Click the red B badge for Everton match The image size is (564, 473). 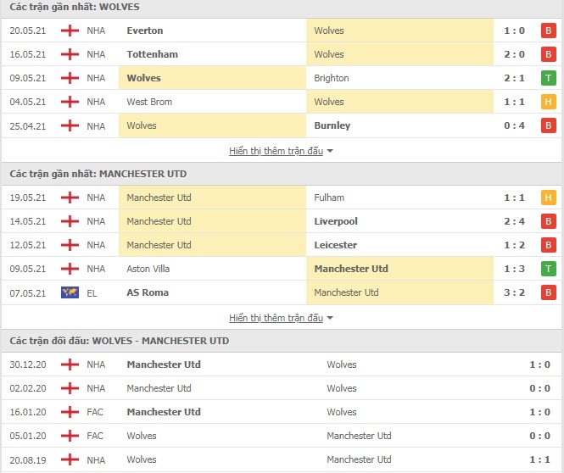click(548, 31)
